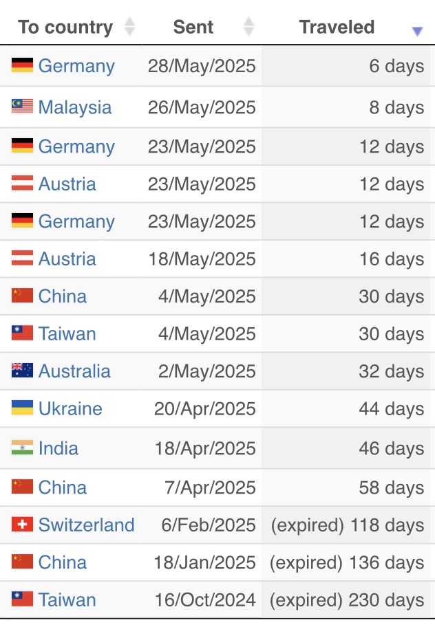Click the Australia flag icon
This screenshot has width=435, height=627.
pos(23,371)
